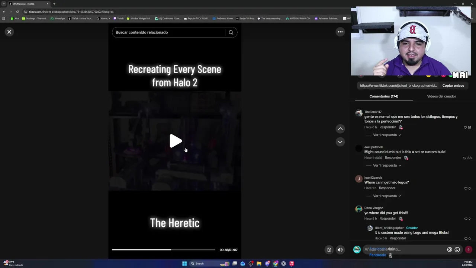Screen dimensions: 476x268
Task: Open the commenter avatar next to comment box
Action: coord(357,249)
